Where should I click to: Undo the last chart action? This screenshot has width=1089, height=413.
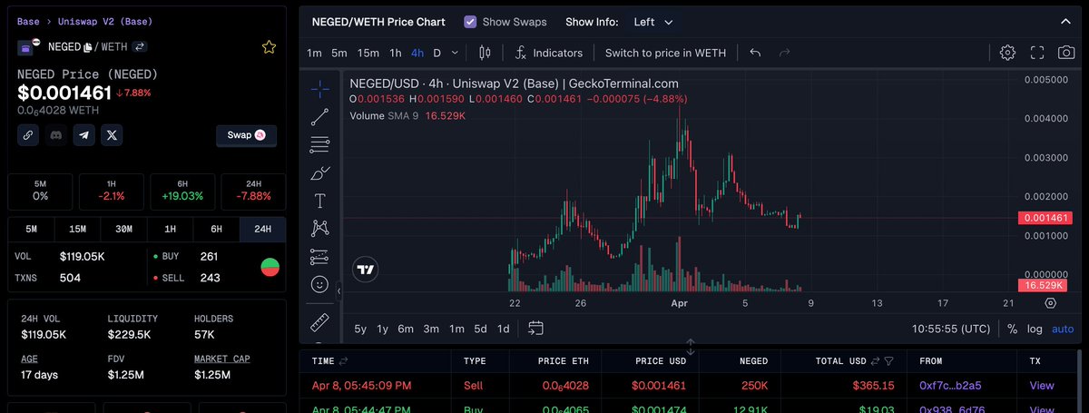[x=756, y=53]
